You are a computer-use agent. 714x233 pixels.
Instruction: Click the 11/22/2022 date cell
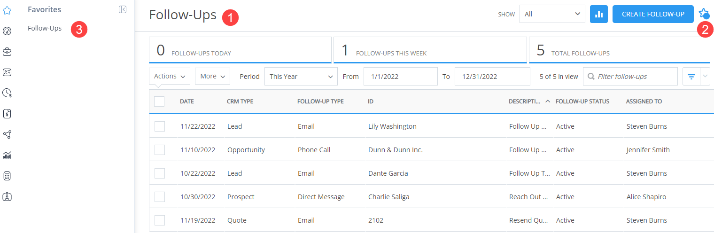coord(198,126)
